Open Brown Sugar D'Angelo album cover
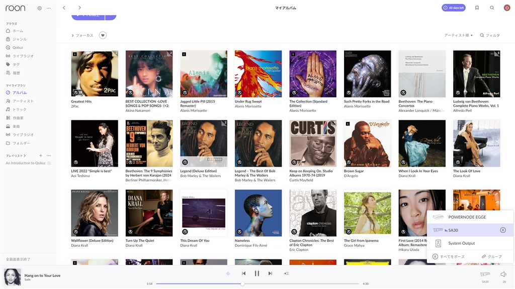Image resolution: width=515 pixels, height=289 pixels. [368, 143]
